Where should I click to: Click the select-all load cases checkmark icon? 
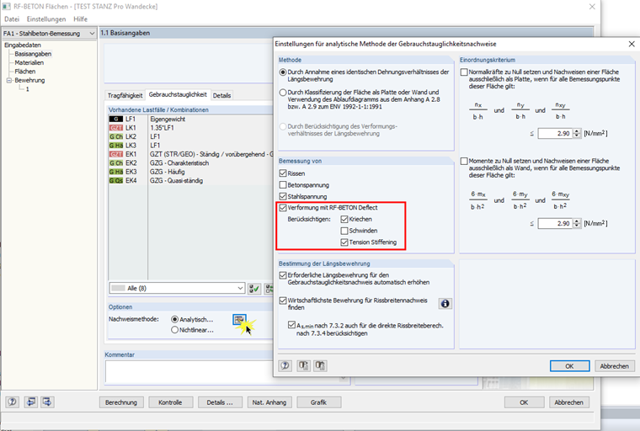click(254, 289)
